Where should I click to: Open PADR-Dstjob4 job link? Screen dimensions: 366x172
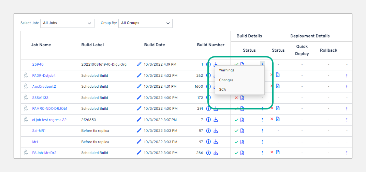[x=44, y=75]
